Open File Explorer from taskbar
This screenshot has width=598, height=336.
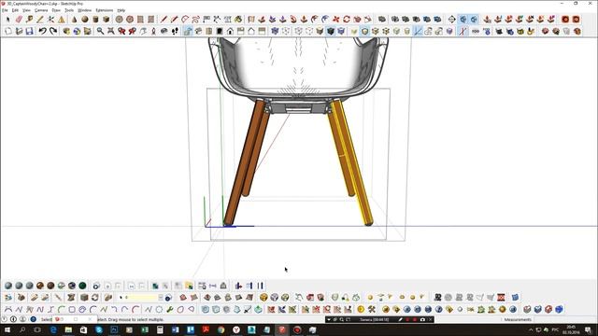68,329
